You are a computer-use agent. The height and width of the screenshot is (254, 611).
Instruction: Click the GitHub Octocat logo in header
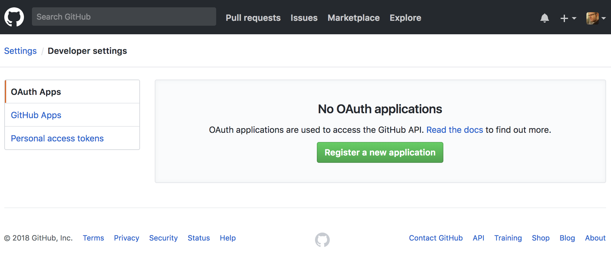(14, 17)
